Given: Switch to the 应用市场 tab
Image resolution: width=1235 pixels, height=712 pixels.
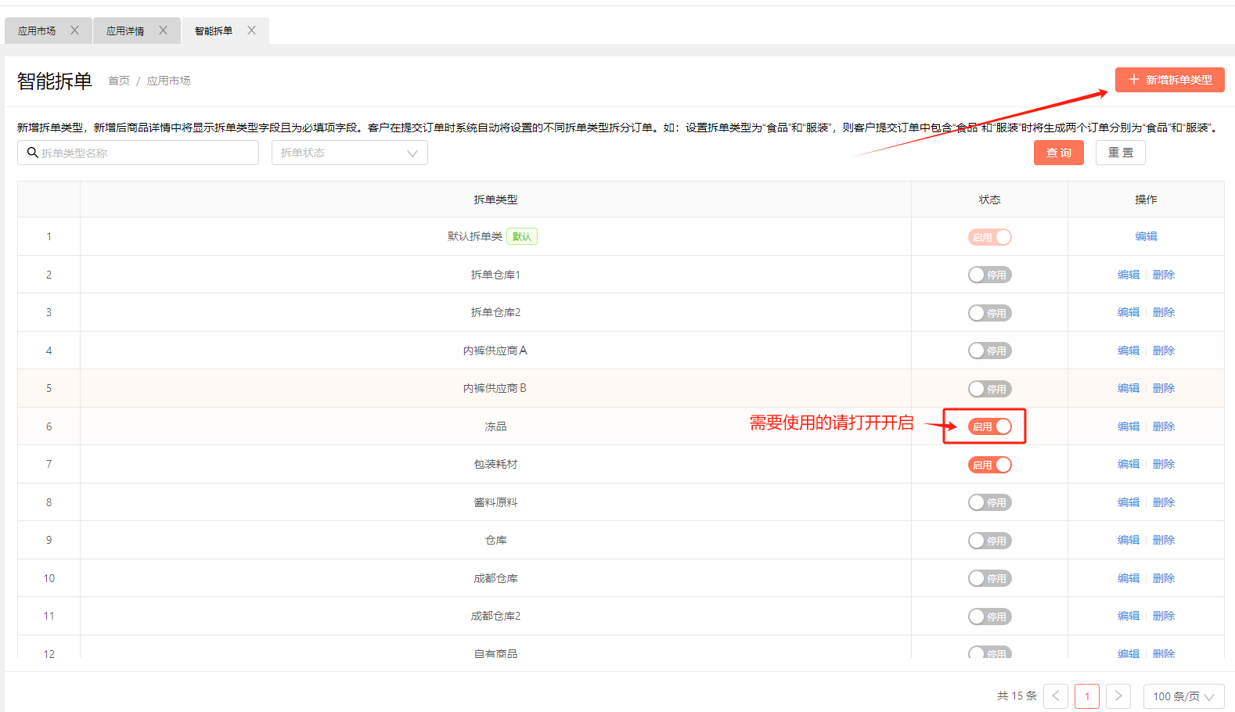Looking at the screenshot, I should coord(37,31).
